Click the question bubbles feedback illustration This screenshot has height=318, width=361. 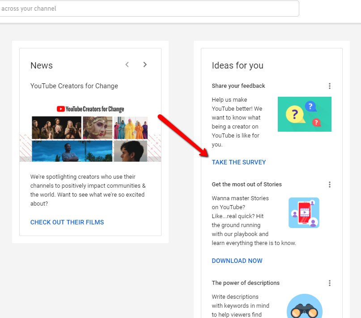[x=304, y=114]
